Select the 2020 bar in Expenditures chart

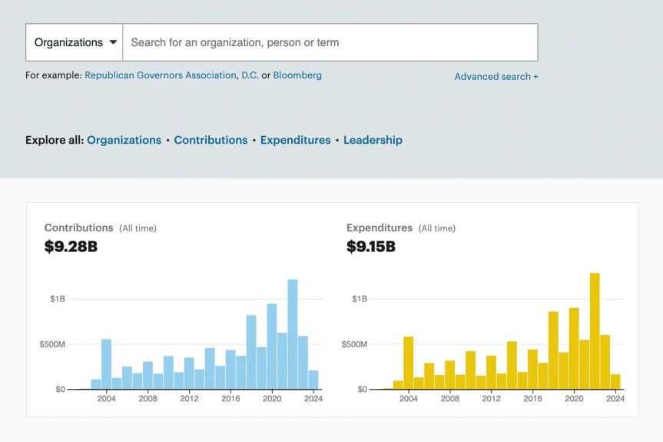574,348
